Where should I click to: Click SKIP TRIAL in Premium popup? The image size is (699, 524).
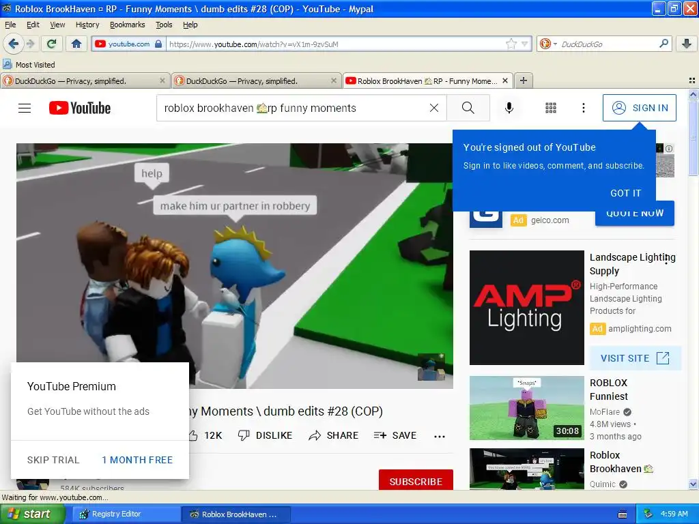pos(53,460)
